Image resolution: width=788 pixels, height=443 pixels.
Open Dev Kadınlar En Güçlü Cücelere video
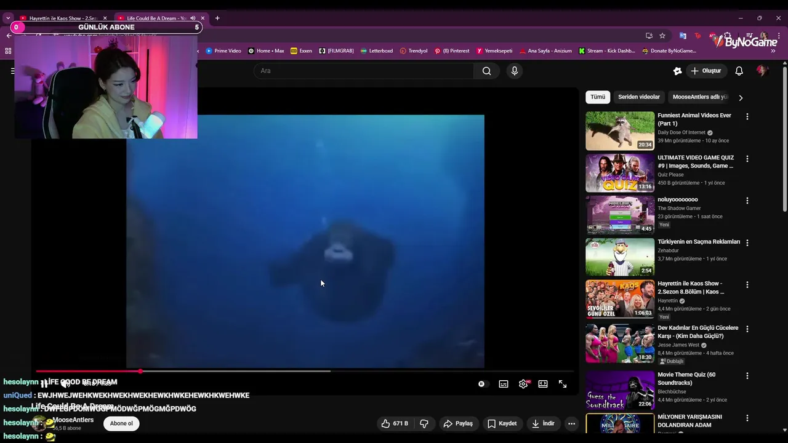tap(620, 343)
